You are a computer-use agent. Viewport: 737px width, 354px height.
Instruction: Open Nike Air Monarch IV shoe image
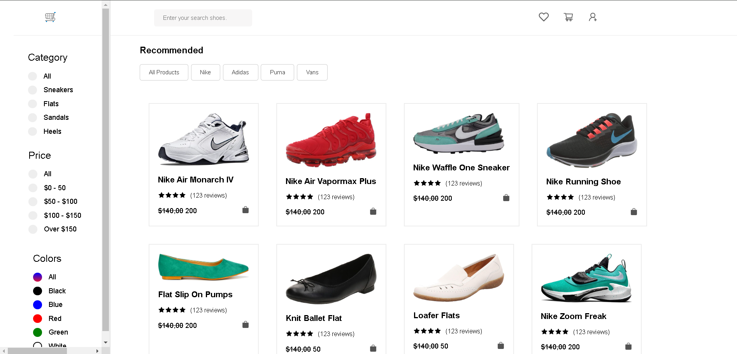(204, 139)
